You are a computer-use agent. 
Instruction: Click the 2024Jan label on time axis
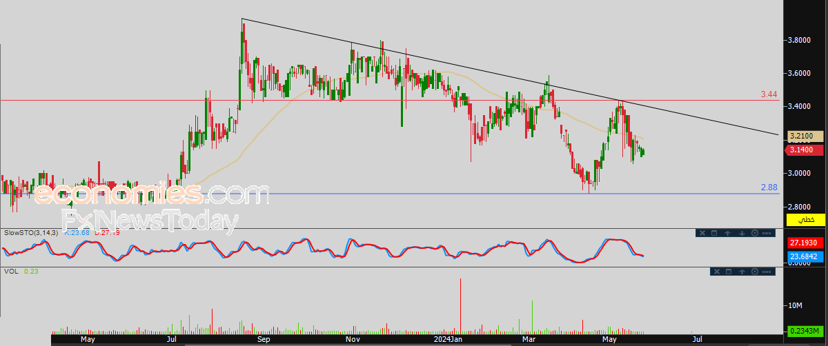448,340
